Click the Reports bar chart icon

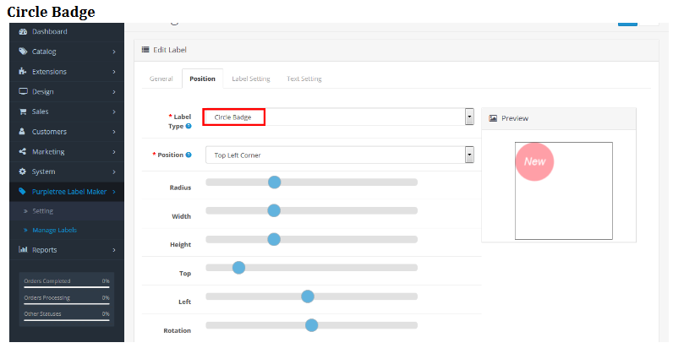(x=23, y=250)
